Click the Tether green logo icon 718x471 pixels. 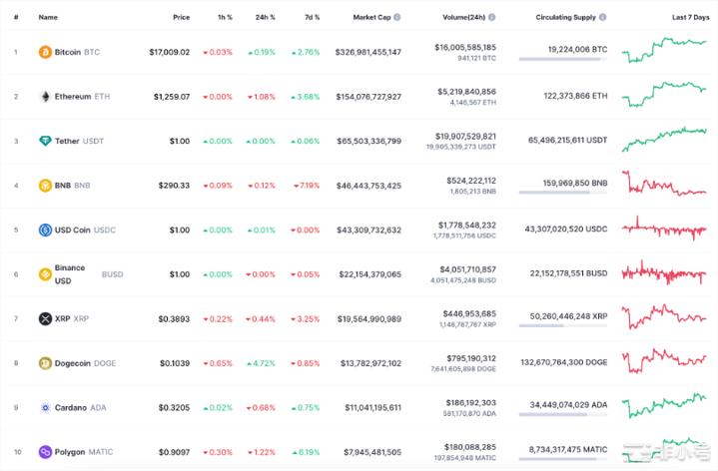[45, 141]
